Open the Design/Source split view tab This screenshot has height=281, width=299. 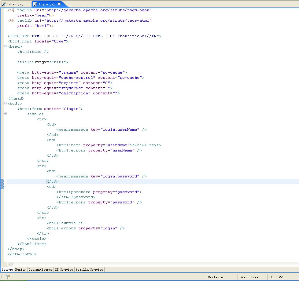(40, 270)
